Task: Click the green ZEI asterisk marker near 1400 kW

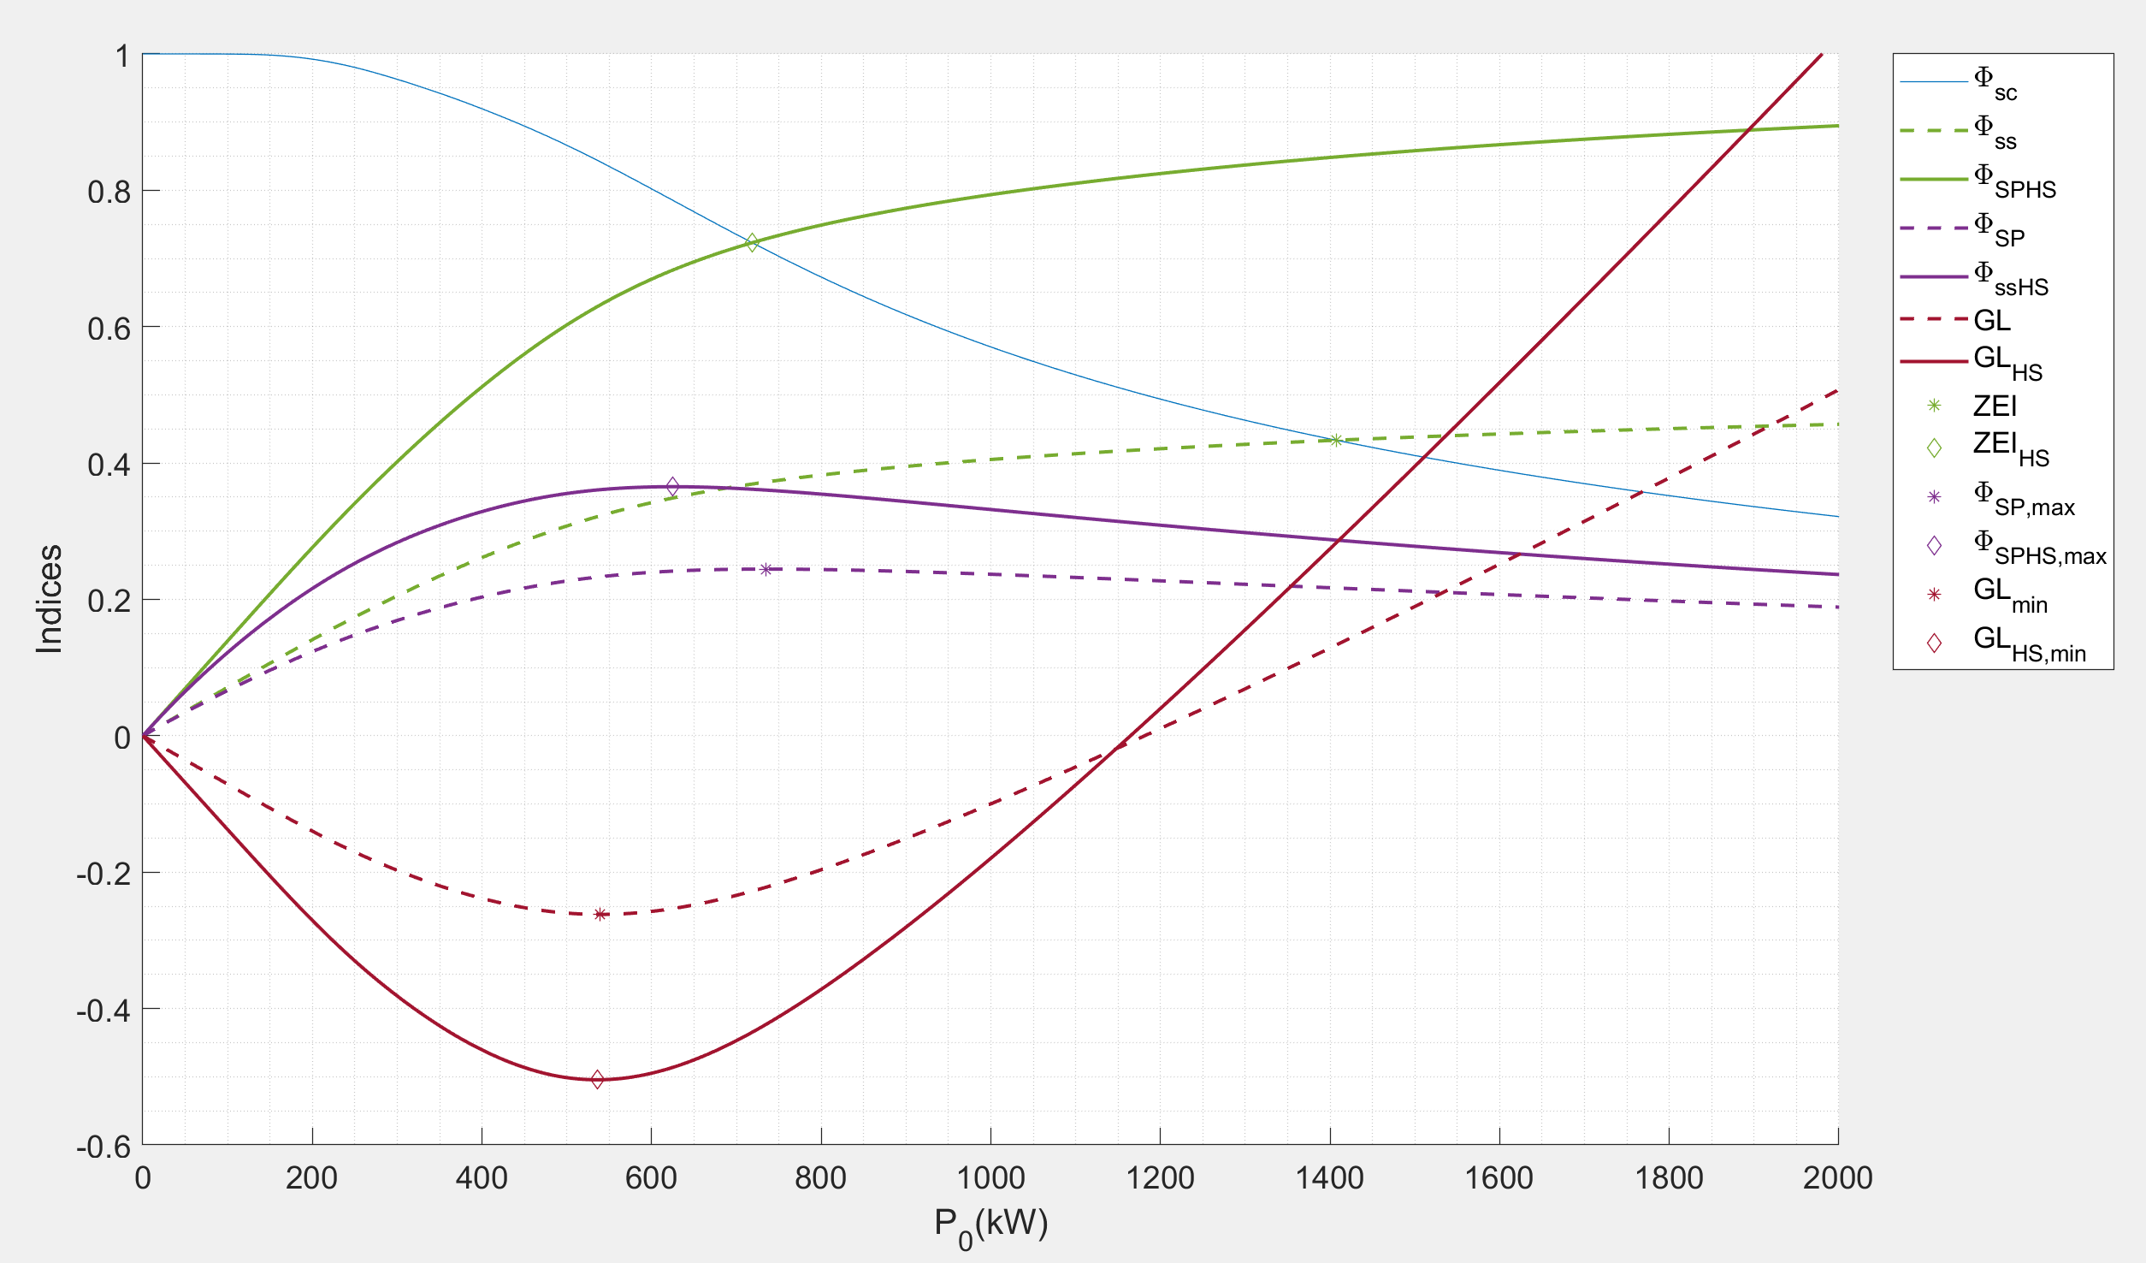Action: [x=1335, y=440]
